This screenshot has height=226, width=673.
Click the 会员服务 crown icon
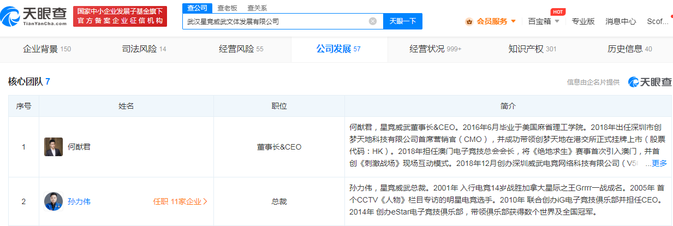click(469, 21)
